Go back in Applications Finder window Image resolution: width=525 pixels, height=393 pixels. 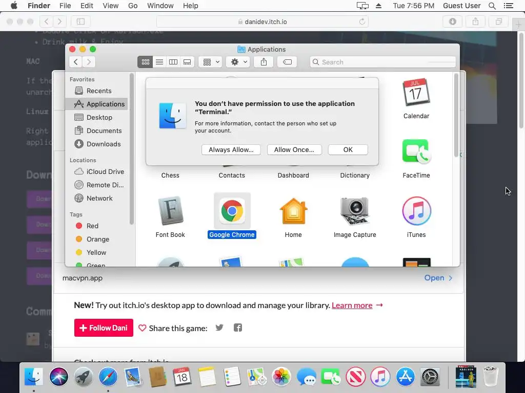pos(76,62)
